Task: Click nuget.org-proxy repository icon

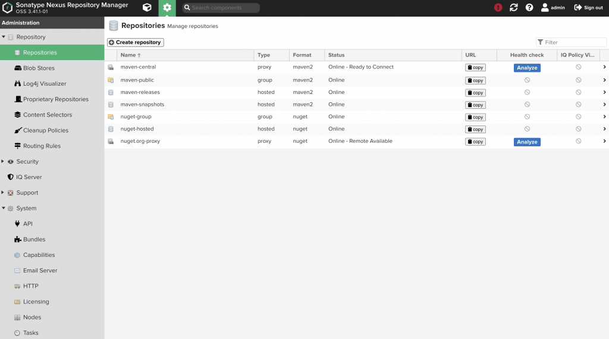Action: (111, 142)
